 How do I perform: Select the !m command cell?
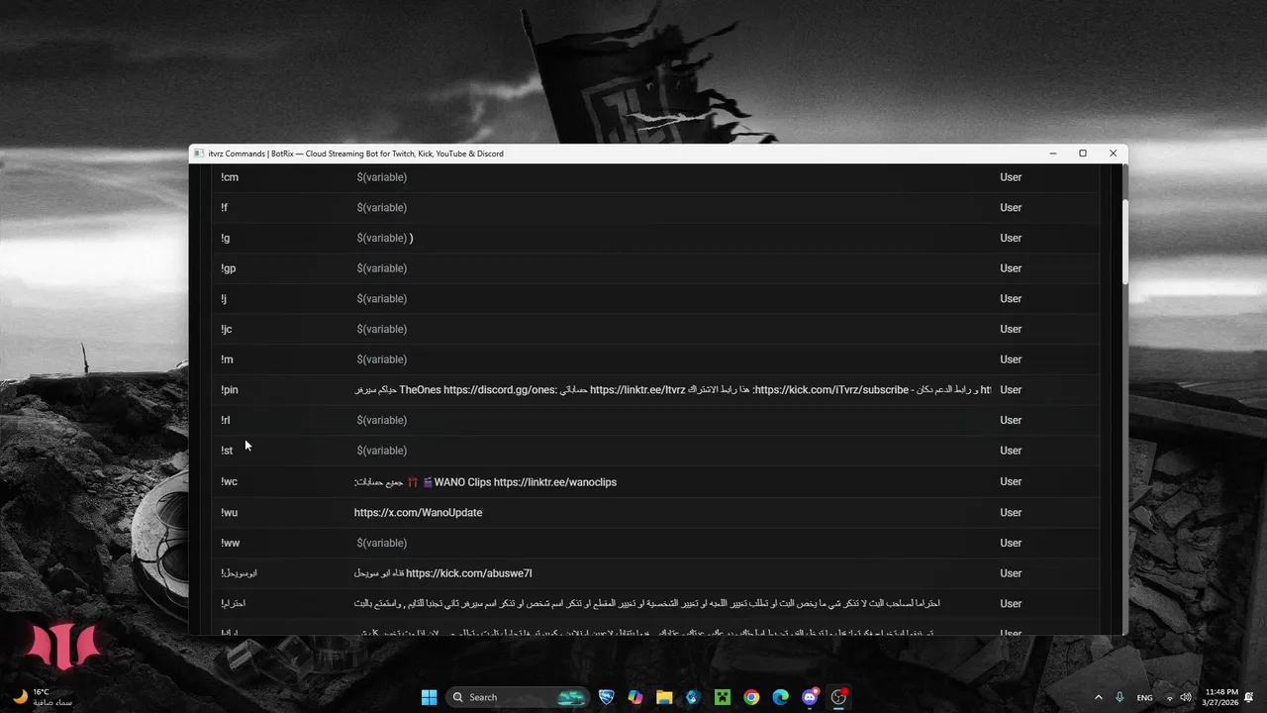(x=227, y=359)
